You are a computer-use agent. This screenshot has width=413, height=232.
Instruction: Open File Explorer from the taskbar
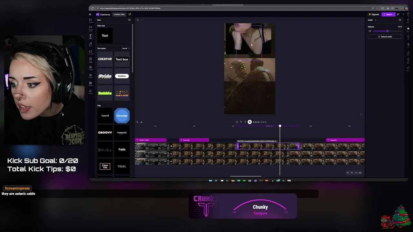click(x=233, y=181)
